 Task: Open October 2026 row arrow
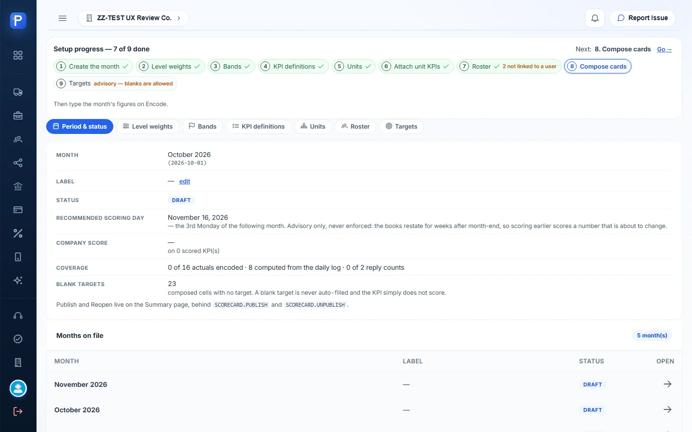667,409
